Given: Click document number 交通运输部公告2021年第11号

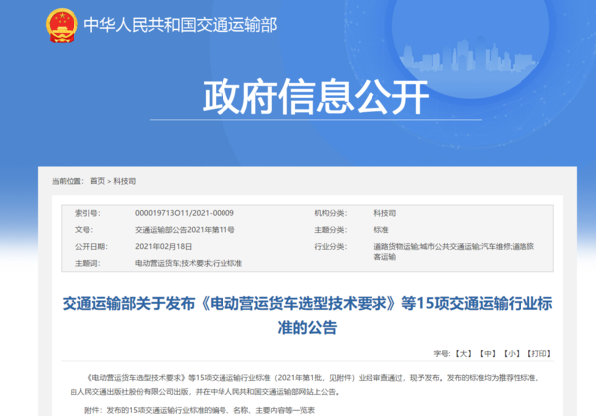Looking at the screenshot, I should click(x=184, y=229).
